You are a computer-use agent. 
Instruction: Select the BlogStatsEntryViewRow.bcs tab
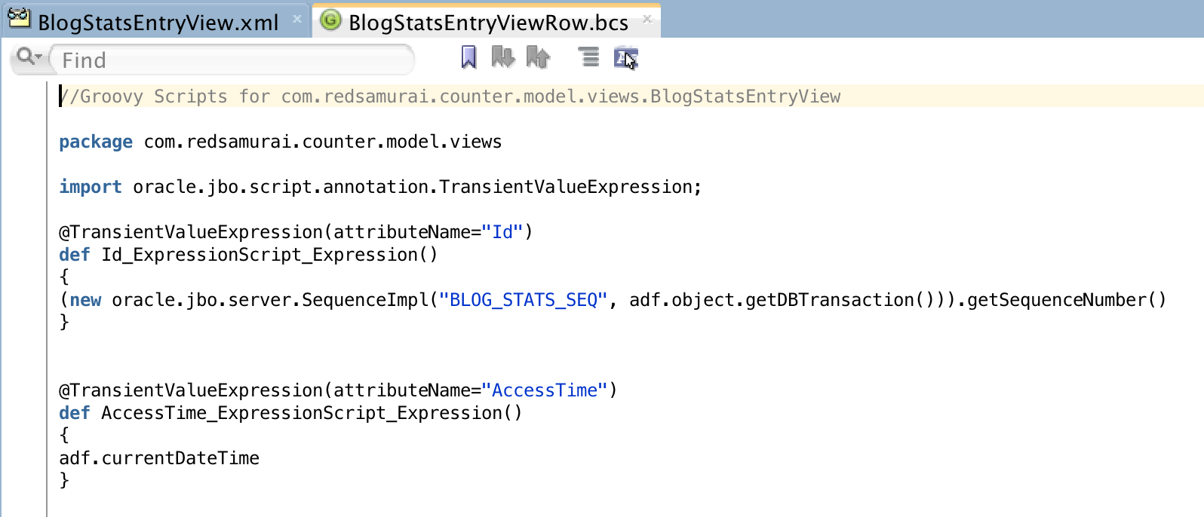487,21
